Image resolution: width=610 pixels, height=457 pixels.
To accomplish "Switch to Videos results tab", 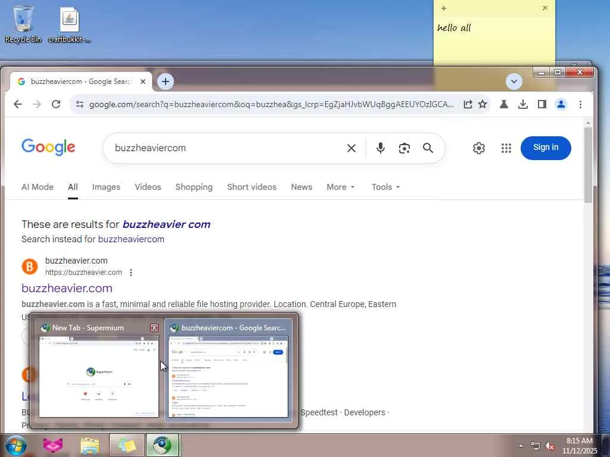I will [x=148, y=187].
